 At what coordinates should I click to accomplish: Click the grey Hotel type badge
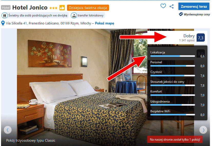[6, 8]
